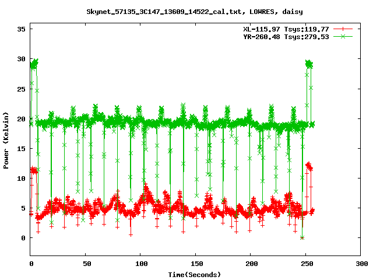This screenshot has width=373, height=280.
Task: Click y-axis tick label 10
Action: point(22,178)
